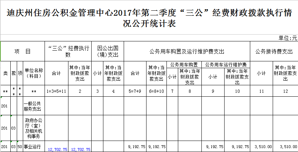Select the formula cell 5=7+9
This screenshot has width=298, height=152.
[135, 91]
